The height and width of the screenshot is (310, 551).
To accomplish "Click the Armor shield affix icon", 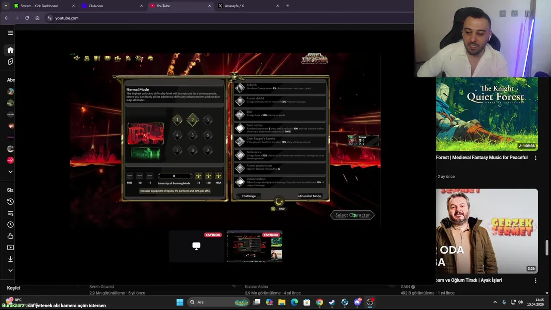I will [x=240, y=101].
